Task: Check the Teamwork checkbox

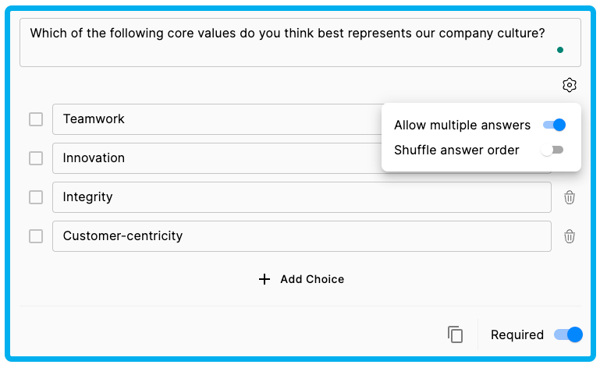Action: point(36,119)
